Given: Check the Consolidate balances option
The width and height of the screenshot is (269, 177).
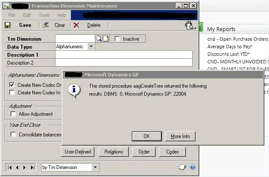Looking at the screenshot, I should click(x=13, y=135).
